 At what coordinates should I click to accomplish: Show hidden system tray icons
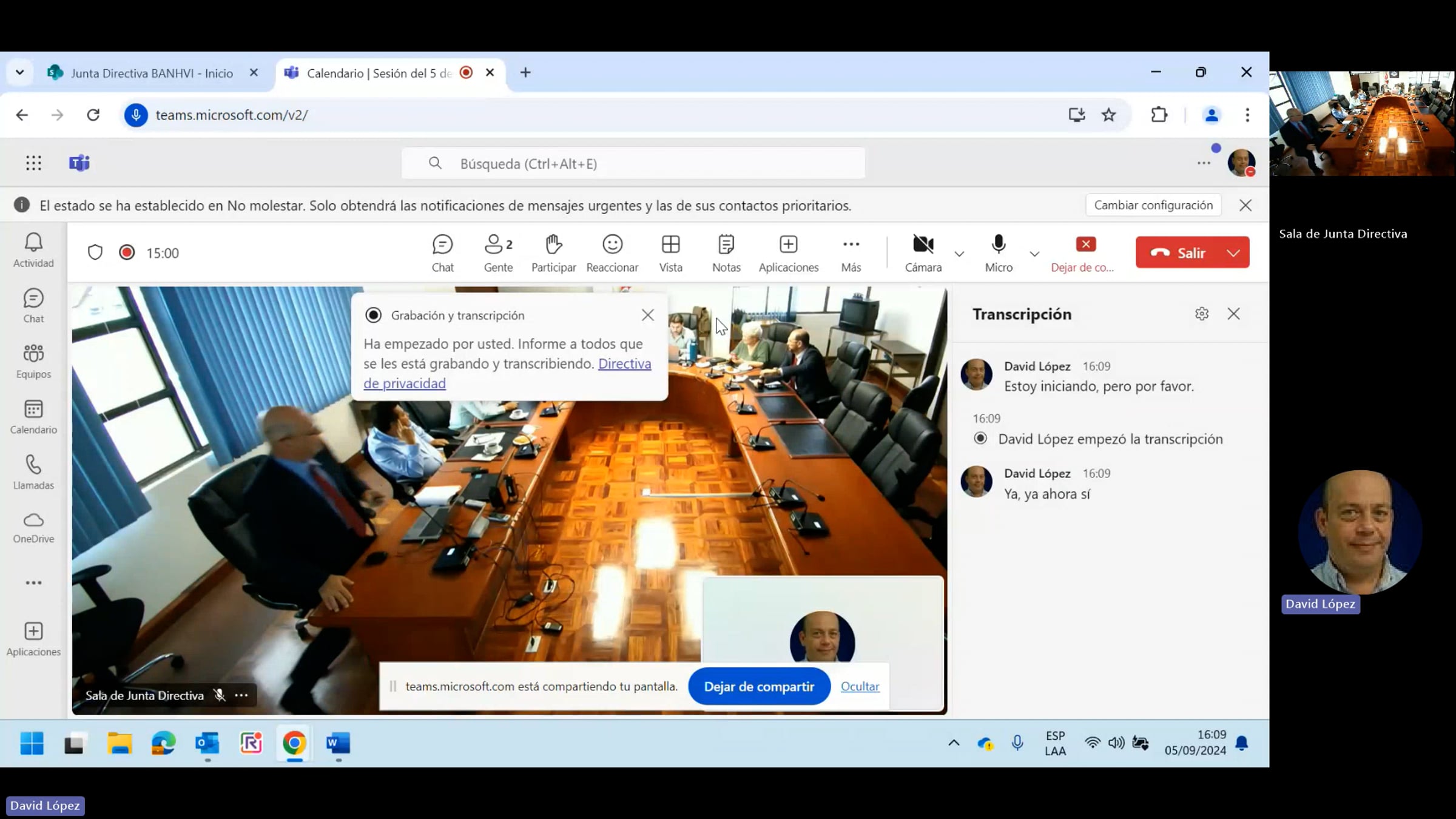[954, 743]
